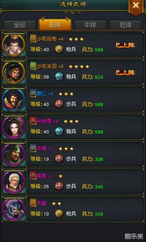Click the spearman icon in 华雄 row
This screenshot has width=146, height=242.
[x=59, y=214]
